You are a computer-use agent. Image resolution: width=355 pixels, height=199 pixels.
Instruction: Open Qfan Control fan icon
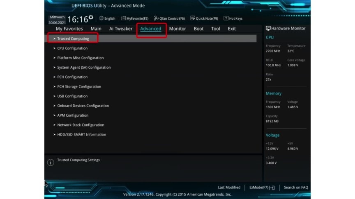pos(156,18)
